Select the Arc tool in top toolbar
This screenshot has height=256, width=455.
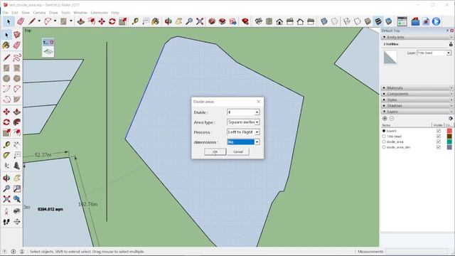tap(48, 21)
